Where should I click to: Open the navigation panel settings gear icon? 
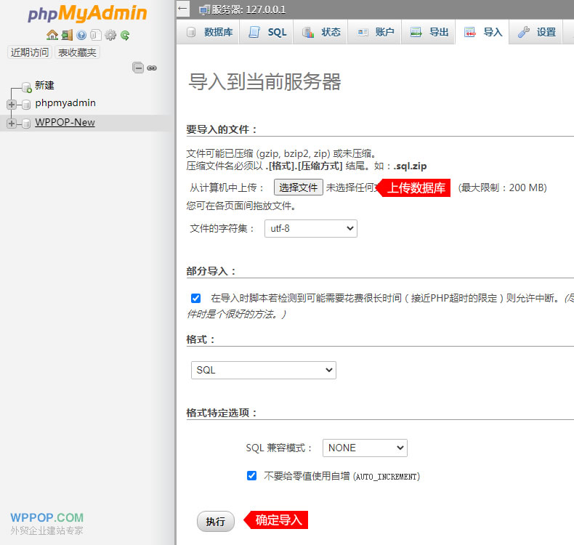click(110, 35)
